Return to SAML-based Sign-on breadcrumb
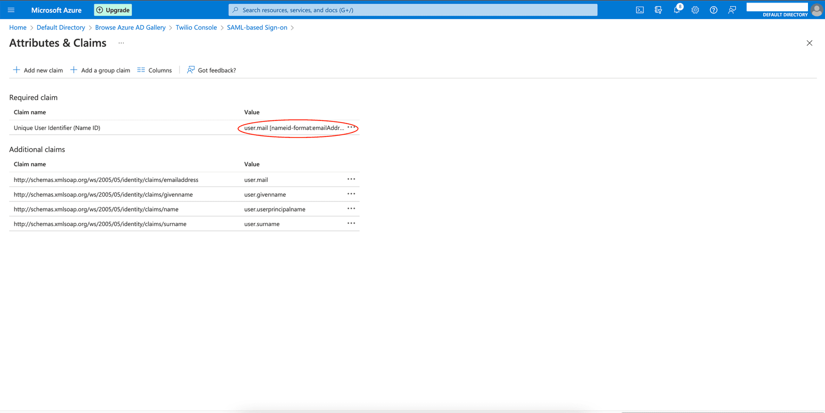825x413 pixels. coord(257,27)
